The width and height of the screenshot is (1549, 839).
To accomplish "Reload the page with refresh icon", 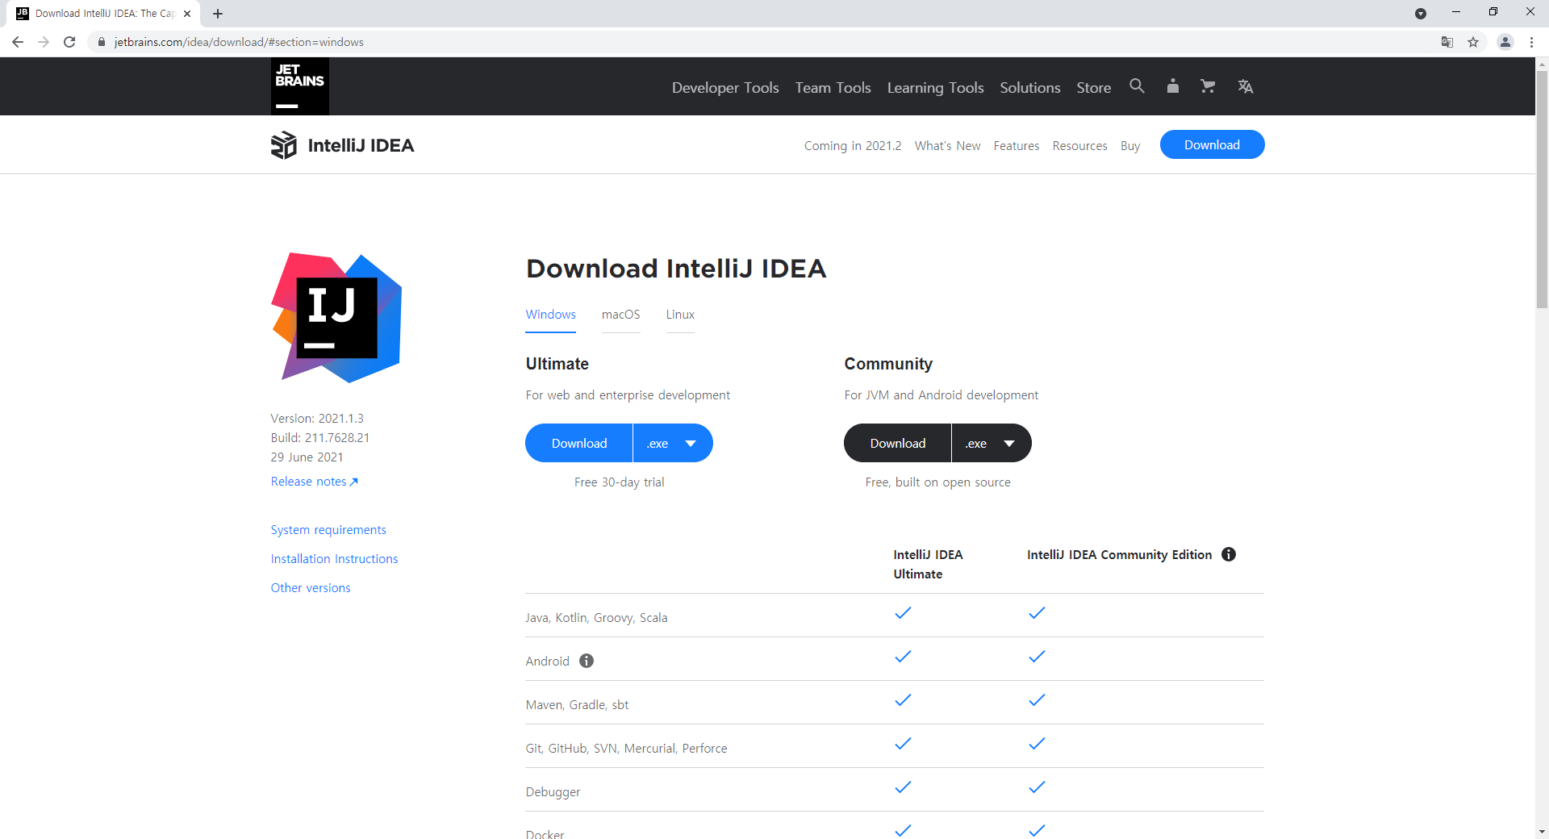I will [69, 42].
